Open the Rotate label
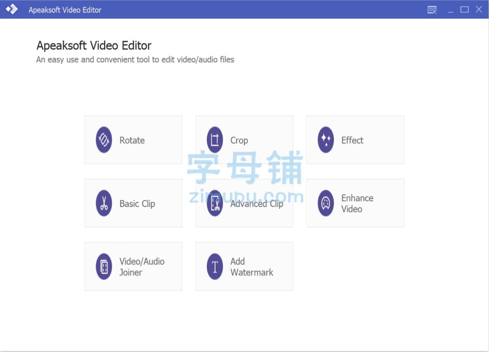 coord(132,140)
